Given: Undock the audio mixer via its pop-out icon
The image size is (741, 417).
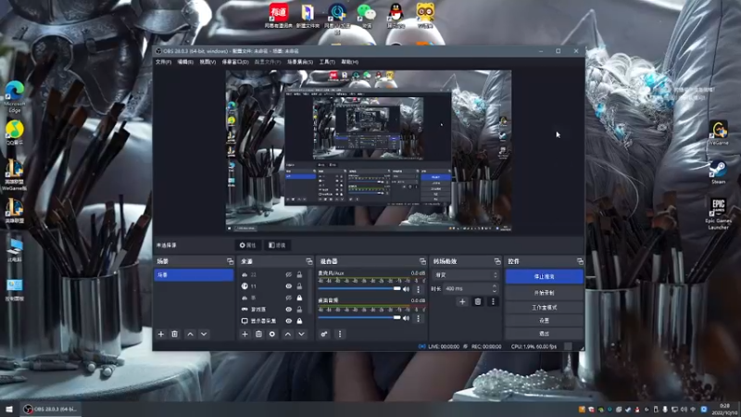Looking at the screenshot, I should tap(422, 261).
